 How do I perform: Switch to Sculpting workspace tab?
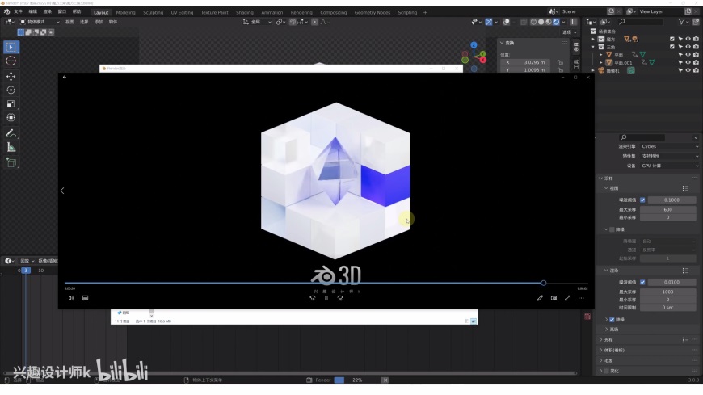pos(154,13)
